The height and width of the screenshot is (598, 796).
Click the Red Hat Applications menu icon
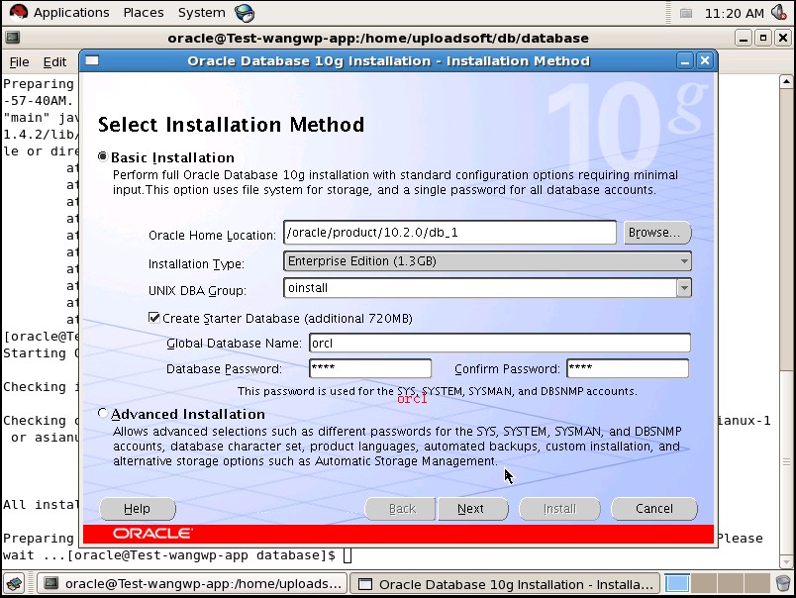(17, 13)
